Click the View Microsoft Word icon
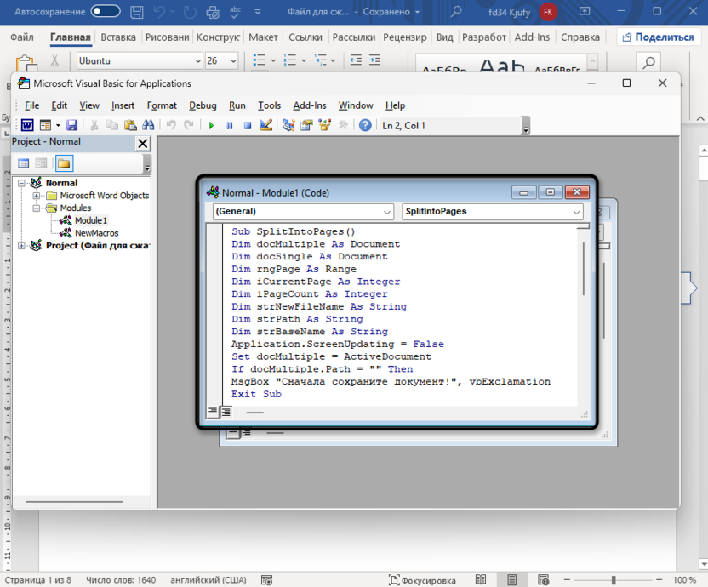 (x=27, y=125)
